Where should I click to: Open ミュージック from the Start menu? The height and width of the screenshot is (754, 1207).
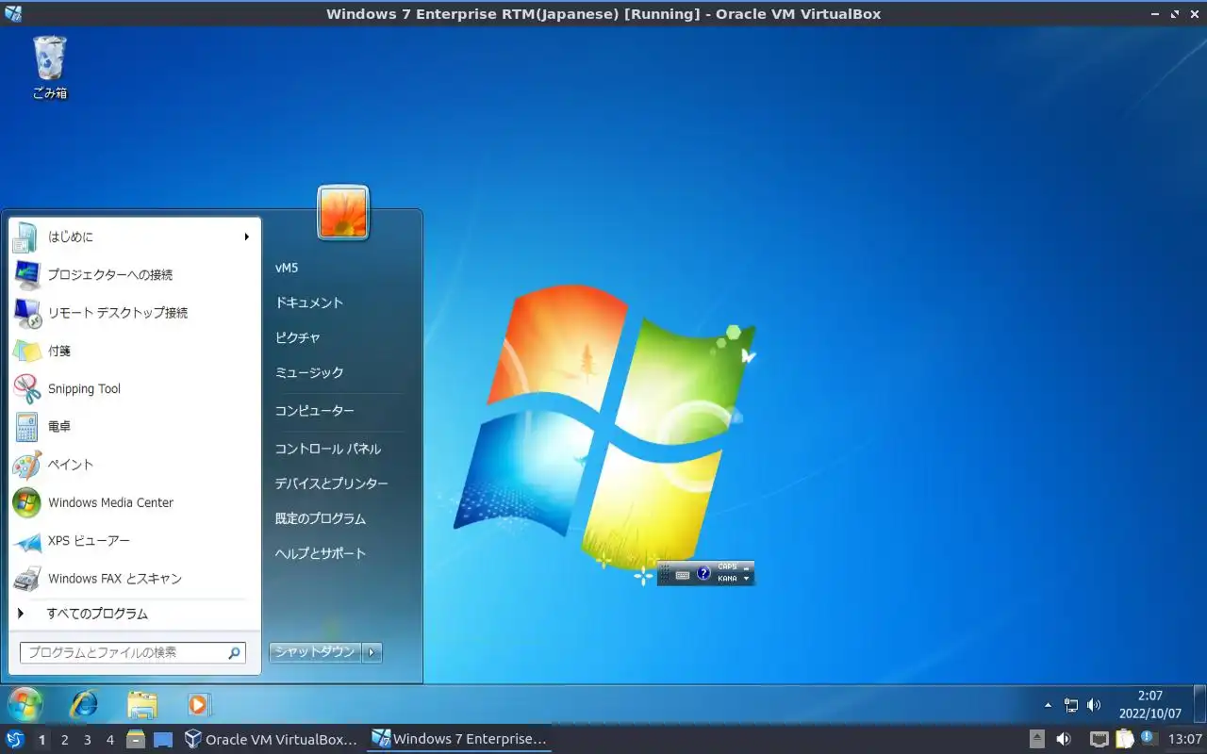tap(309, 372)
